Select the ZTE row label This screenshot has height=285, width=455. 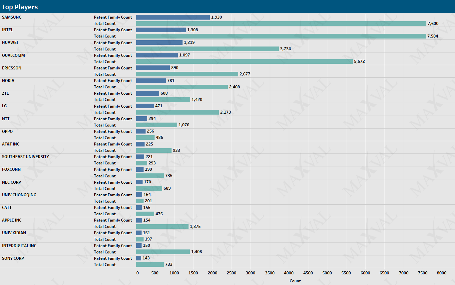5,93
